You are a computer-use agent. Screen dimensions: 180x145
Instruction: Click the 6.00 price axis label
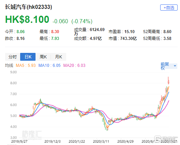tap(13, 105)
